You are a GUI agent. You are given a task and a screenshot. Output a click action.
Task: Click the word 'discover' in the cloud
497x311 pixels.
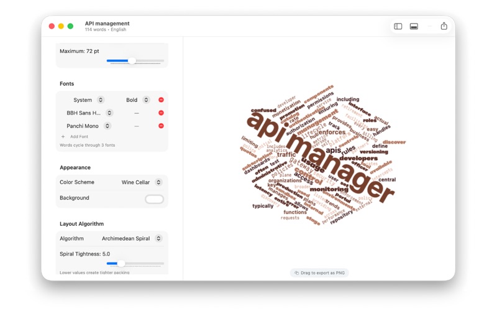click(394, 142)
